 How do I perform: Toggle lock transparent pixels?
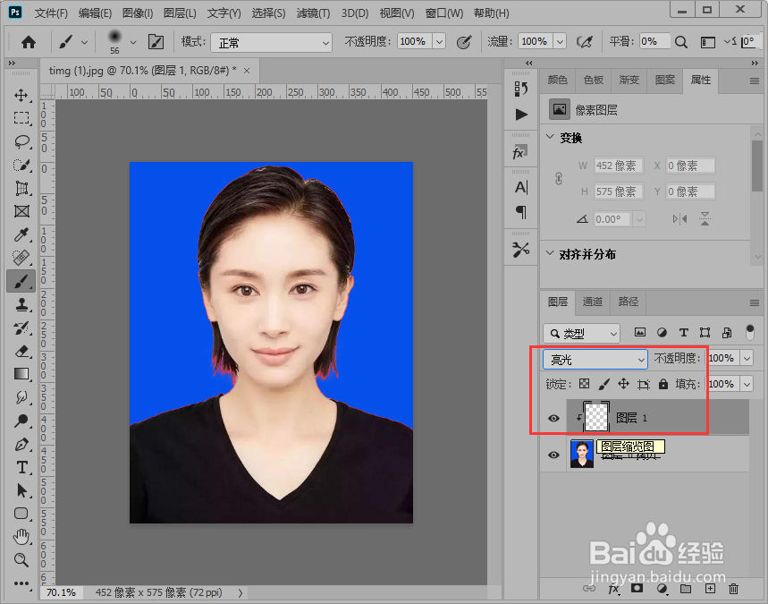(585, 384)
